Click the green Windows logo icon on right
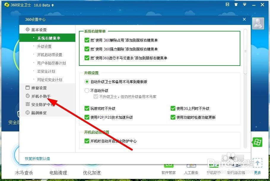 tap(257, 142)
